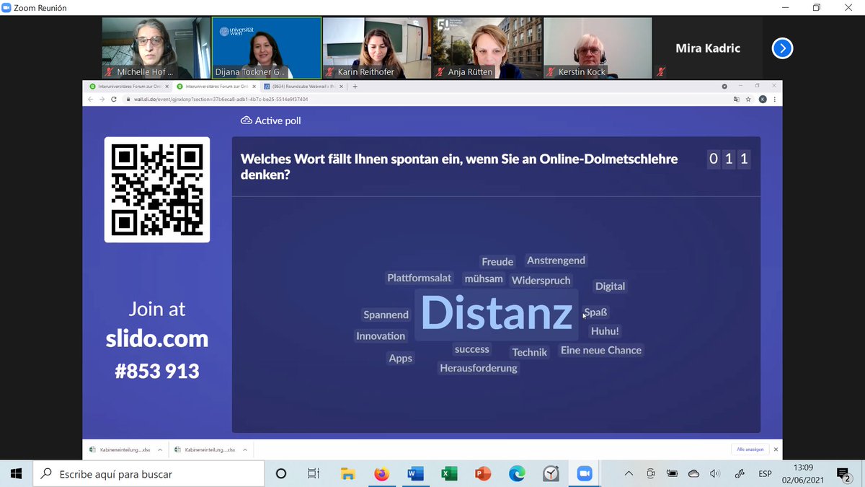Click the word Innovation

[x=381, y=335]
